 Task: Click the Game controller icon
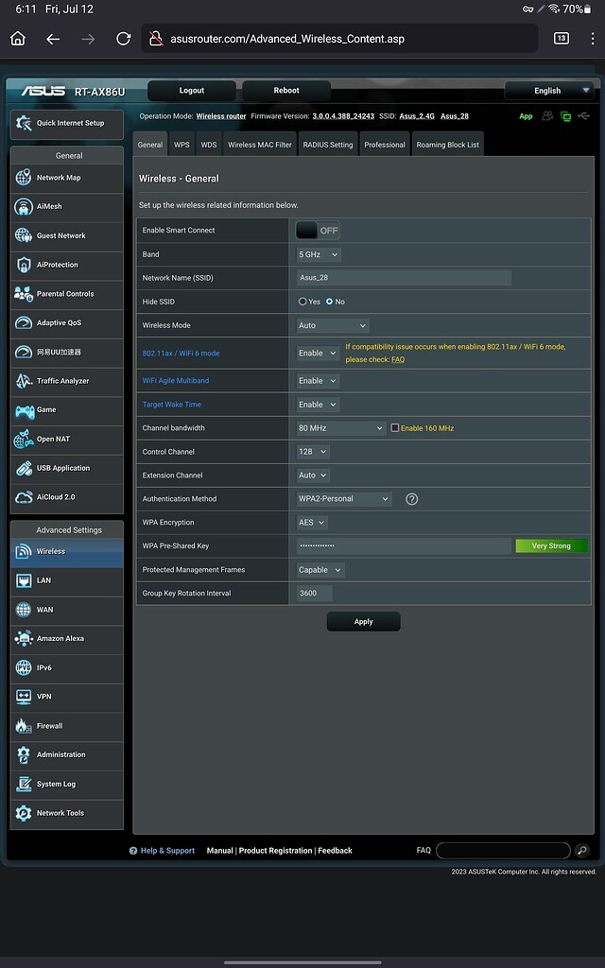point(24,410)
